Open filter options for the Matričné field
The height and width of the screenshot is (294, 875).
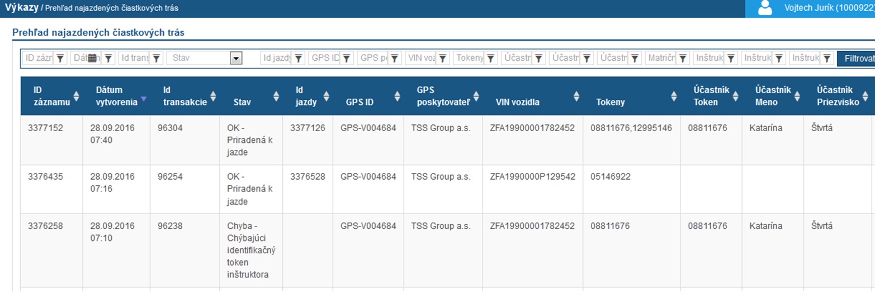[x=683, y=58]
